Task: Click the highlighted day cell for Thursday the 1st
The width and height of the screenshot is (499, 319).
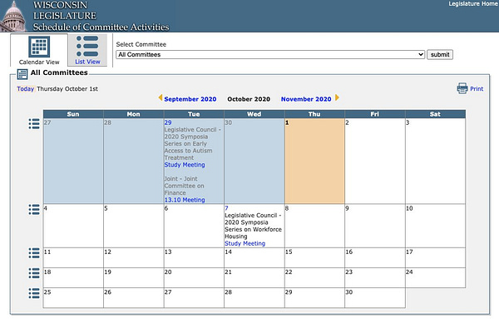Action: tap(314, 161)
